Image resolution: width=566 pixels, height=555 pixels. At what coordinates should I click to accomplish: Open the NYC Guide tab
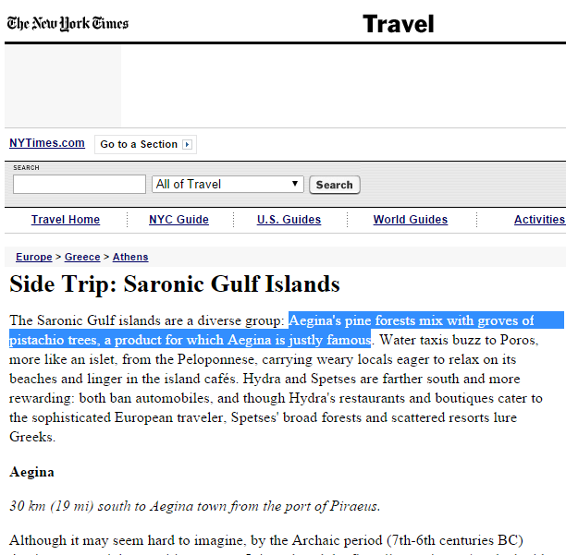click(178, 220)
